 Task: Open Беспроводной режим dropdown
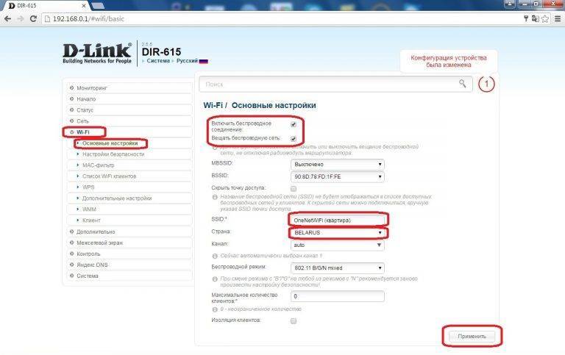pos(337,268)
